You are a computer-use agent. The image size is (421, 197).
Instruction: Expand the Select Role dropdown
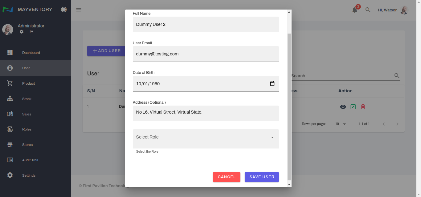coord(206,137)
